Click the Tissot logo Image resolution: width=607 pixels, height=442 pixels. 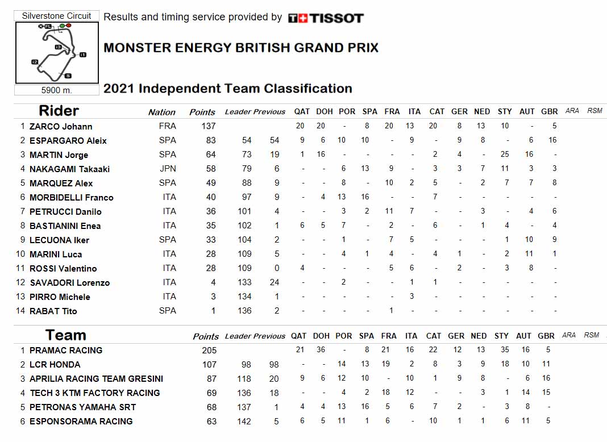coord(326,18)
